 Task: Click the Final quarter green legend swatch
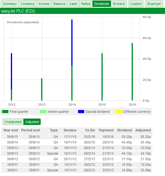pyautogui.click(x=5, y=112)
